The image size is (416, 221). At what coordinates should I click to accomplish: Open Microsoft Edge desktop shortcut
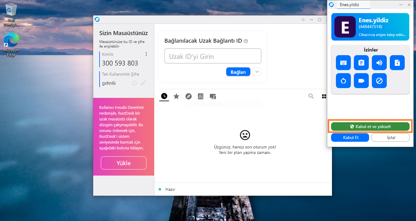pos(11,45)
